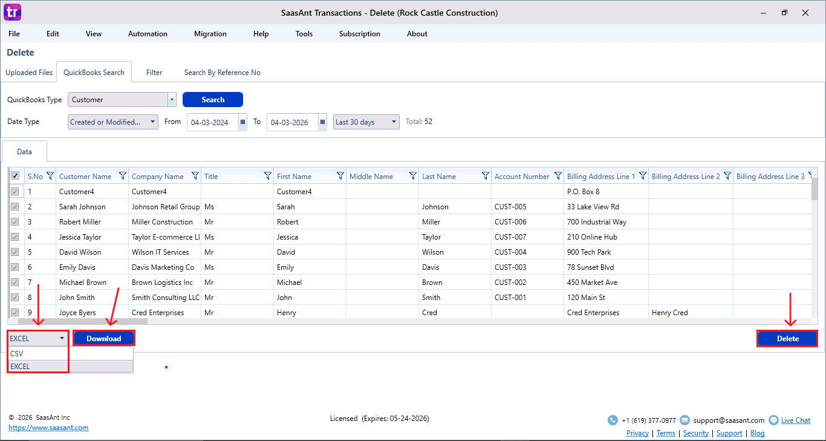826x441 pixels.
Task: Click filter icon on Company Name column
Action: (195, 176)
